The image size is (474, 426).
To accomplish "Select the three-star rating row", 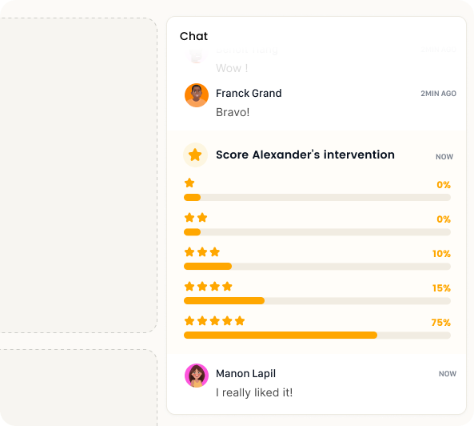I will [x=317, y=259].
